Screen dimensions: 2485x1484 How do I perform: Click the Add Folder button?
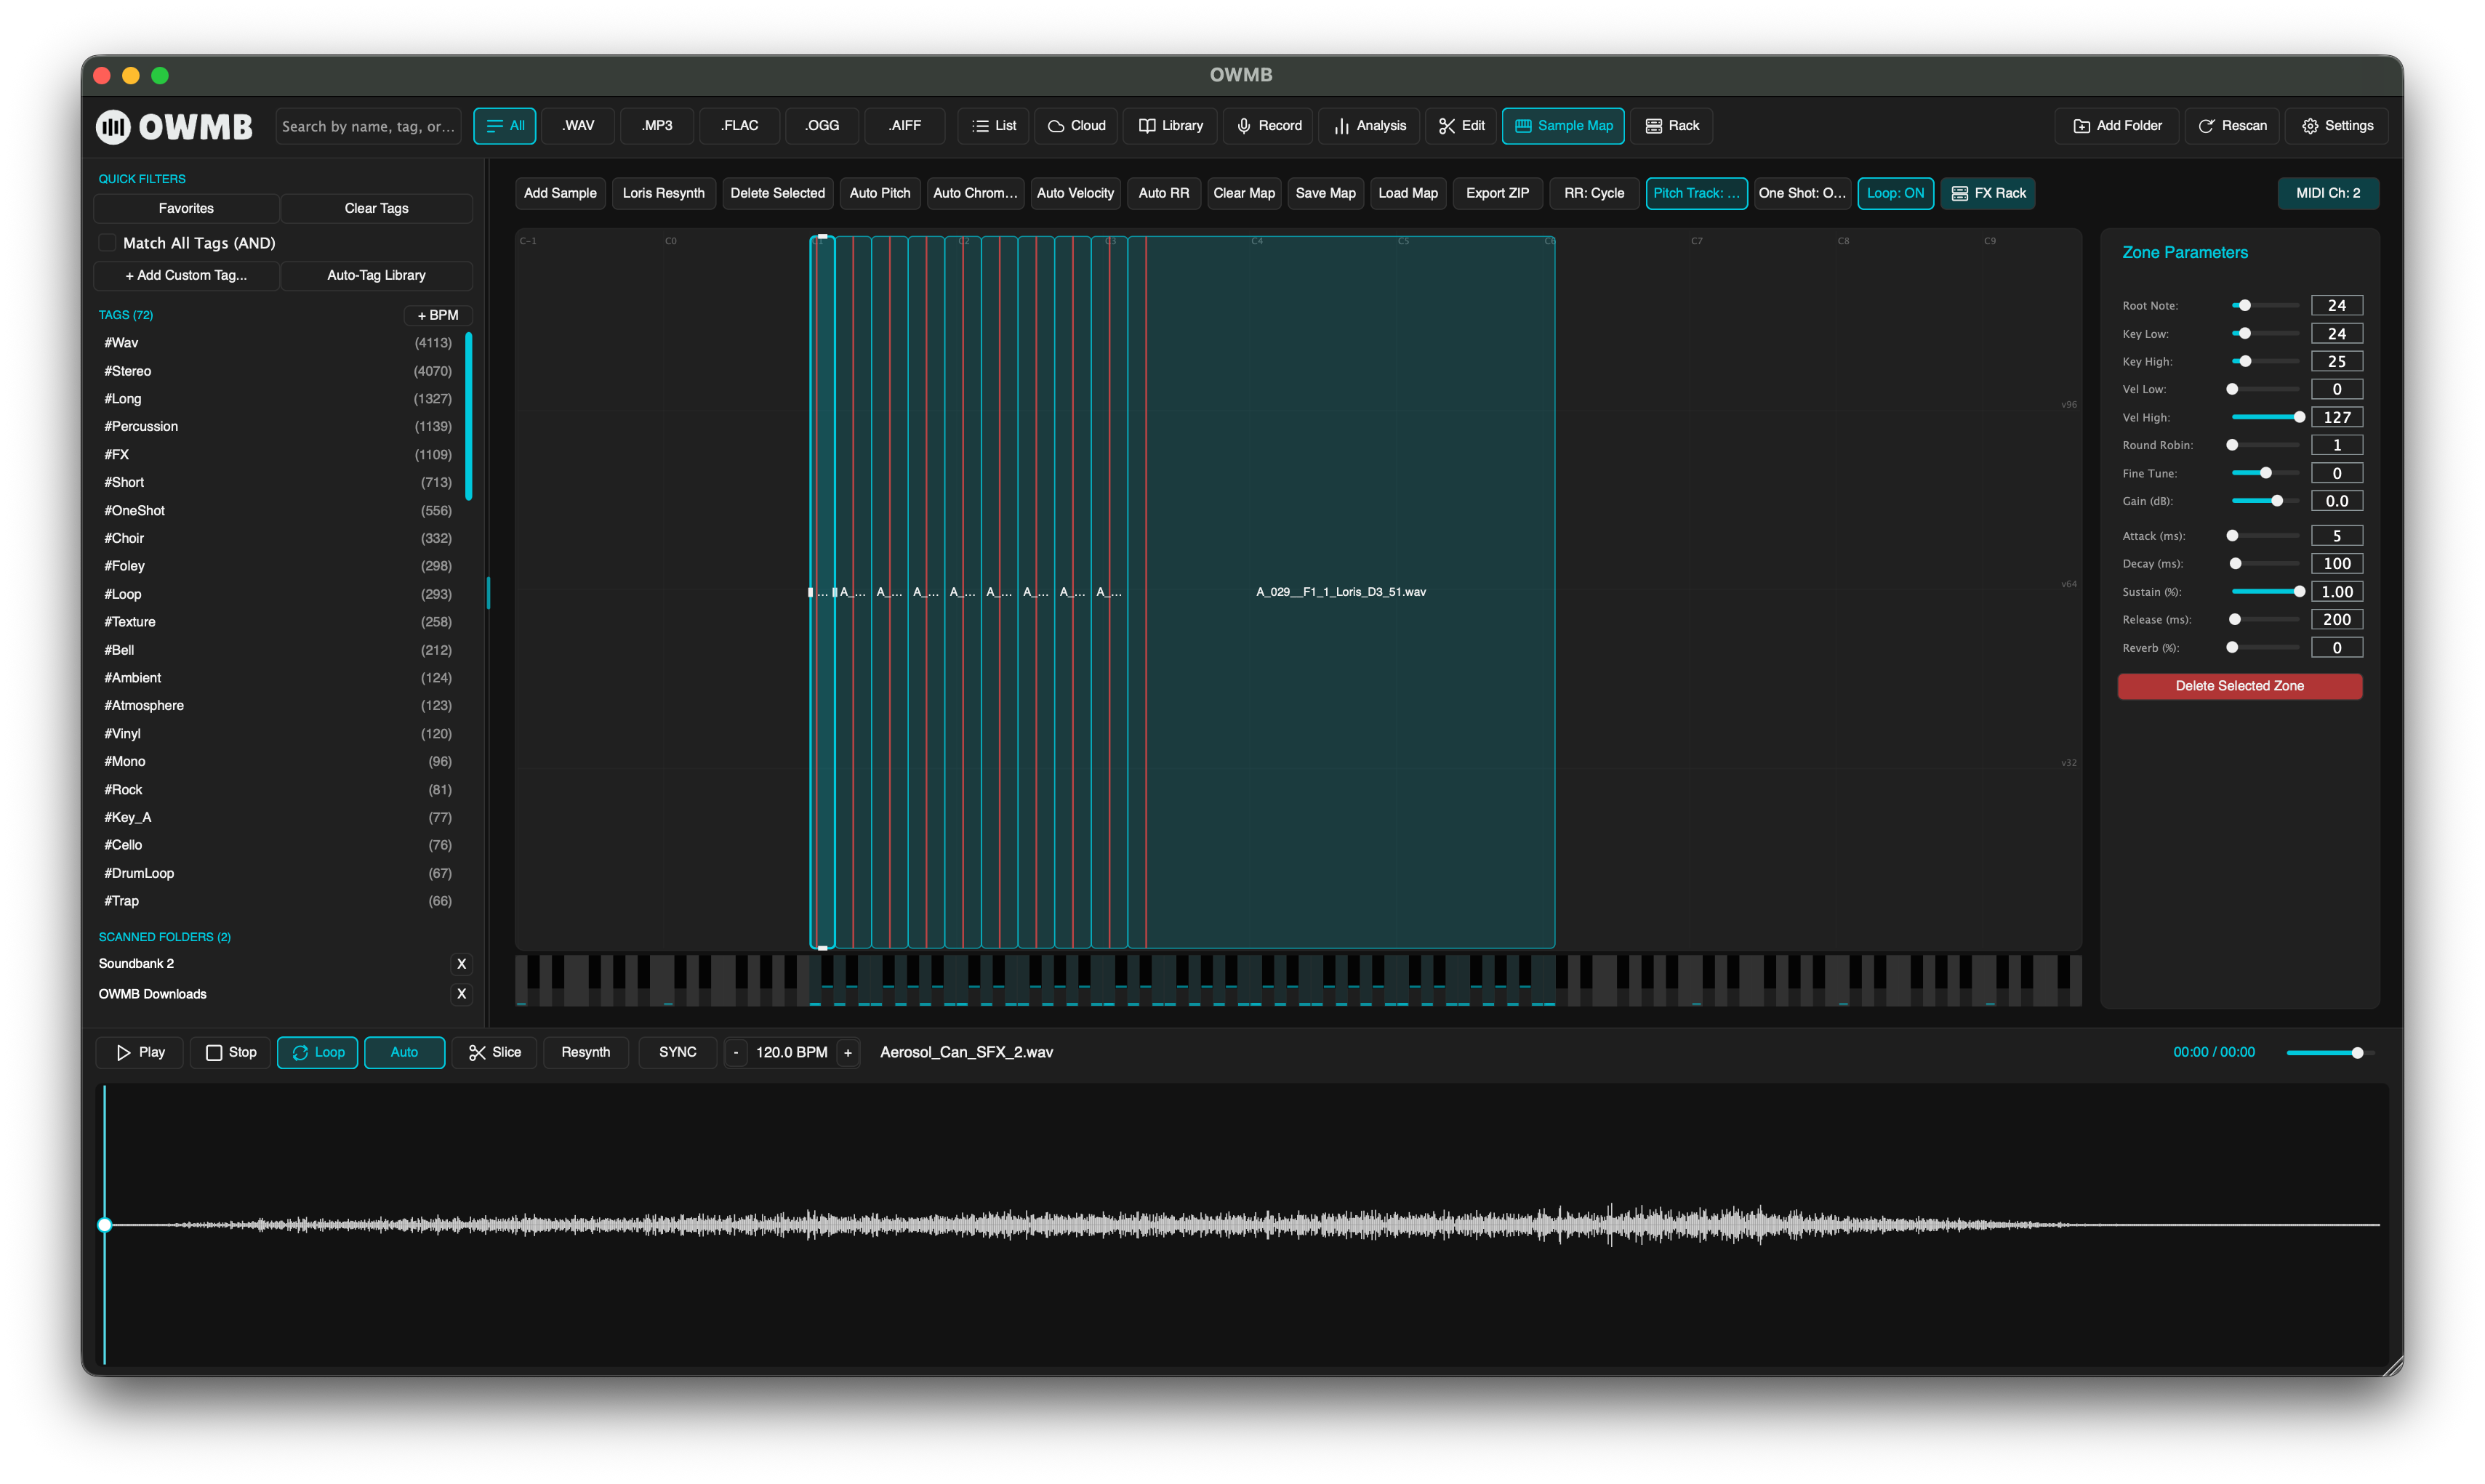click(2117, 126)
